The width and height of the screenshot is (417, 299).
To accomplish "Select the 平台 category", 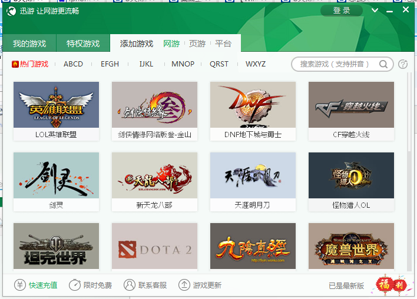I will [x=223, y=44].
